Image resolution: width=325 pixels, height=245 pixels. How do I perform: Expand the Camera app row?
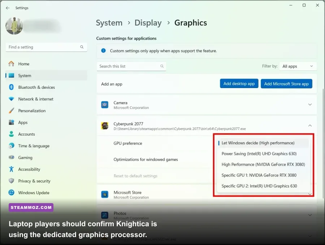310,105
